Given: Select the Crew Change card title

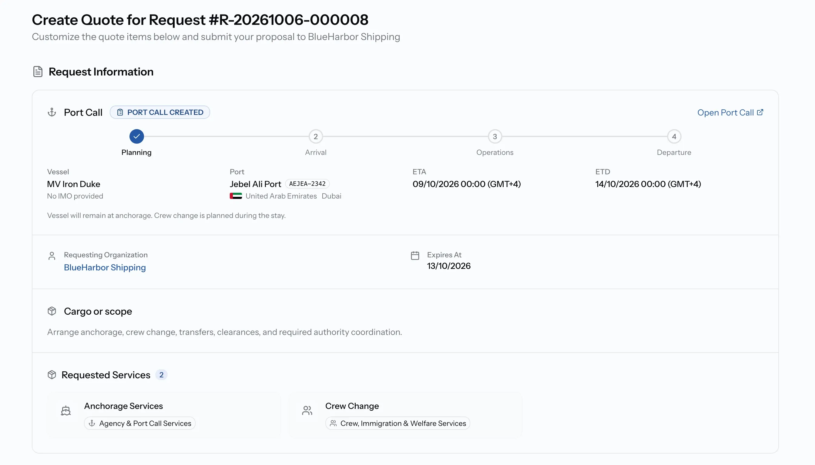Looking at the screenshot, I should point(352,406).
